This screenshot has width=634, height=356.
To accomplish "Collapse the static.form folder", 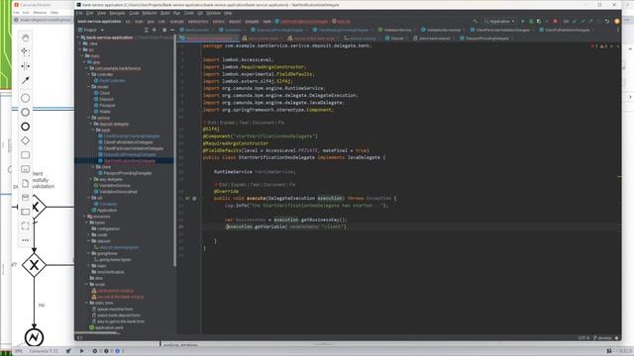I will 86,303.
